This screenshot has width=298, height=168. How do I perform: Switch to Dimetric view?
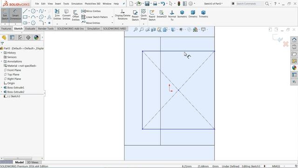(193, 14)
